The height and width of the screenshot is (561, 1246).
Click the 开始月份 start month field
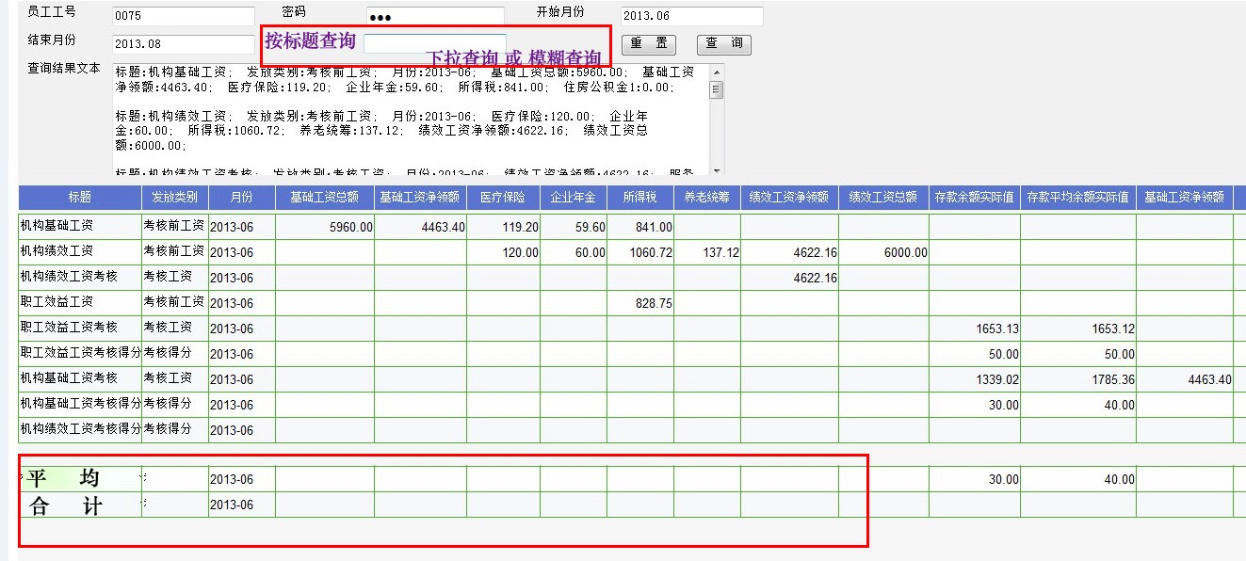(691, 16)
